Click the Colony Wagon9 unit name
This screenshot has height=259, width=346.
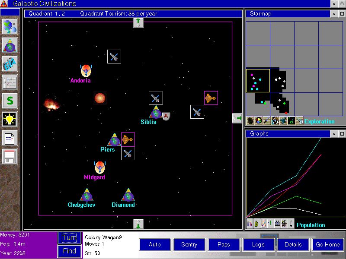pos(103,237)
